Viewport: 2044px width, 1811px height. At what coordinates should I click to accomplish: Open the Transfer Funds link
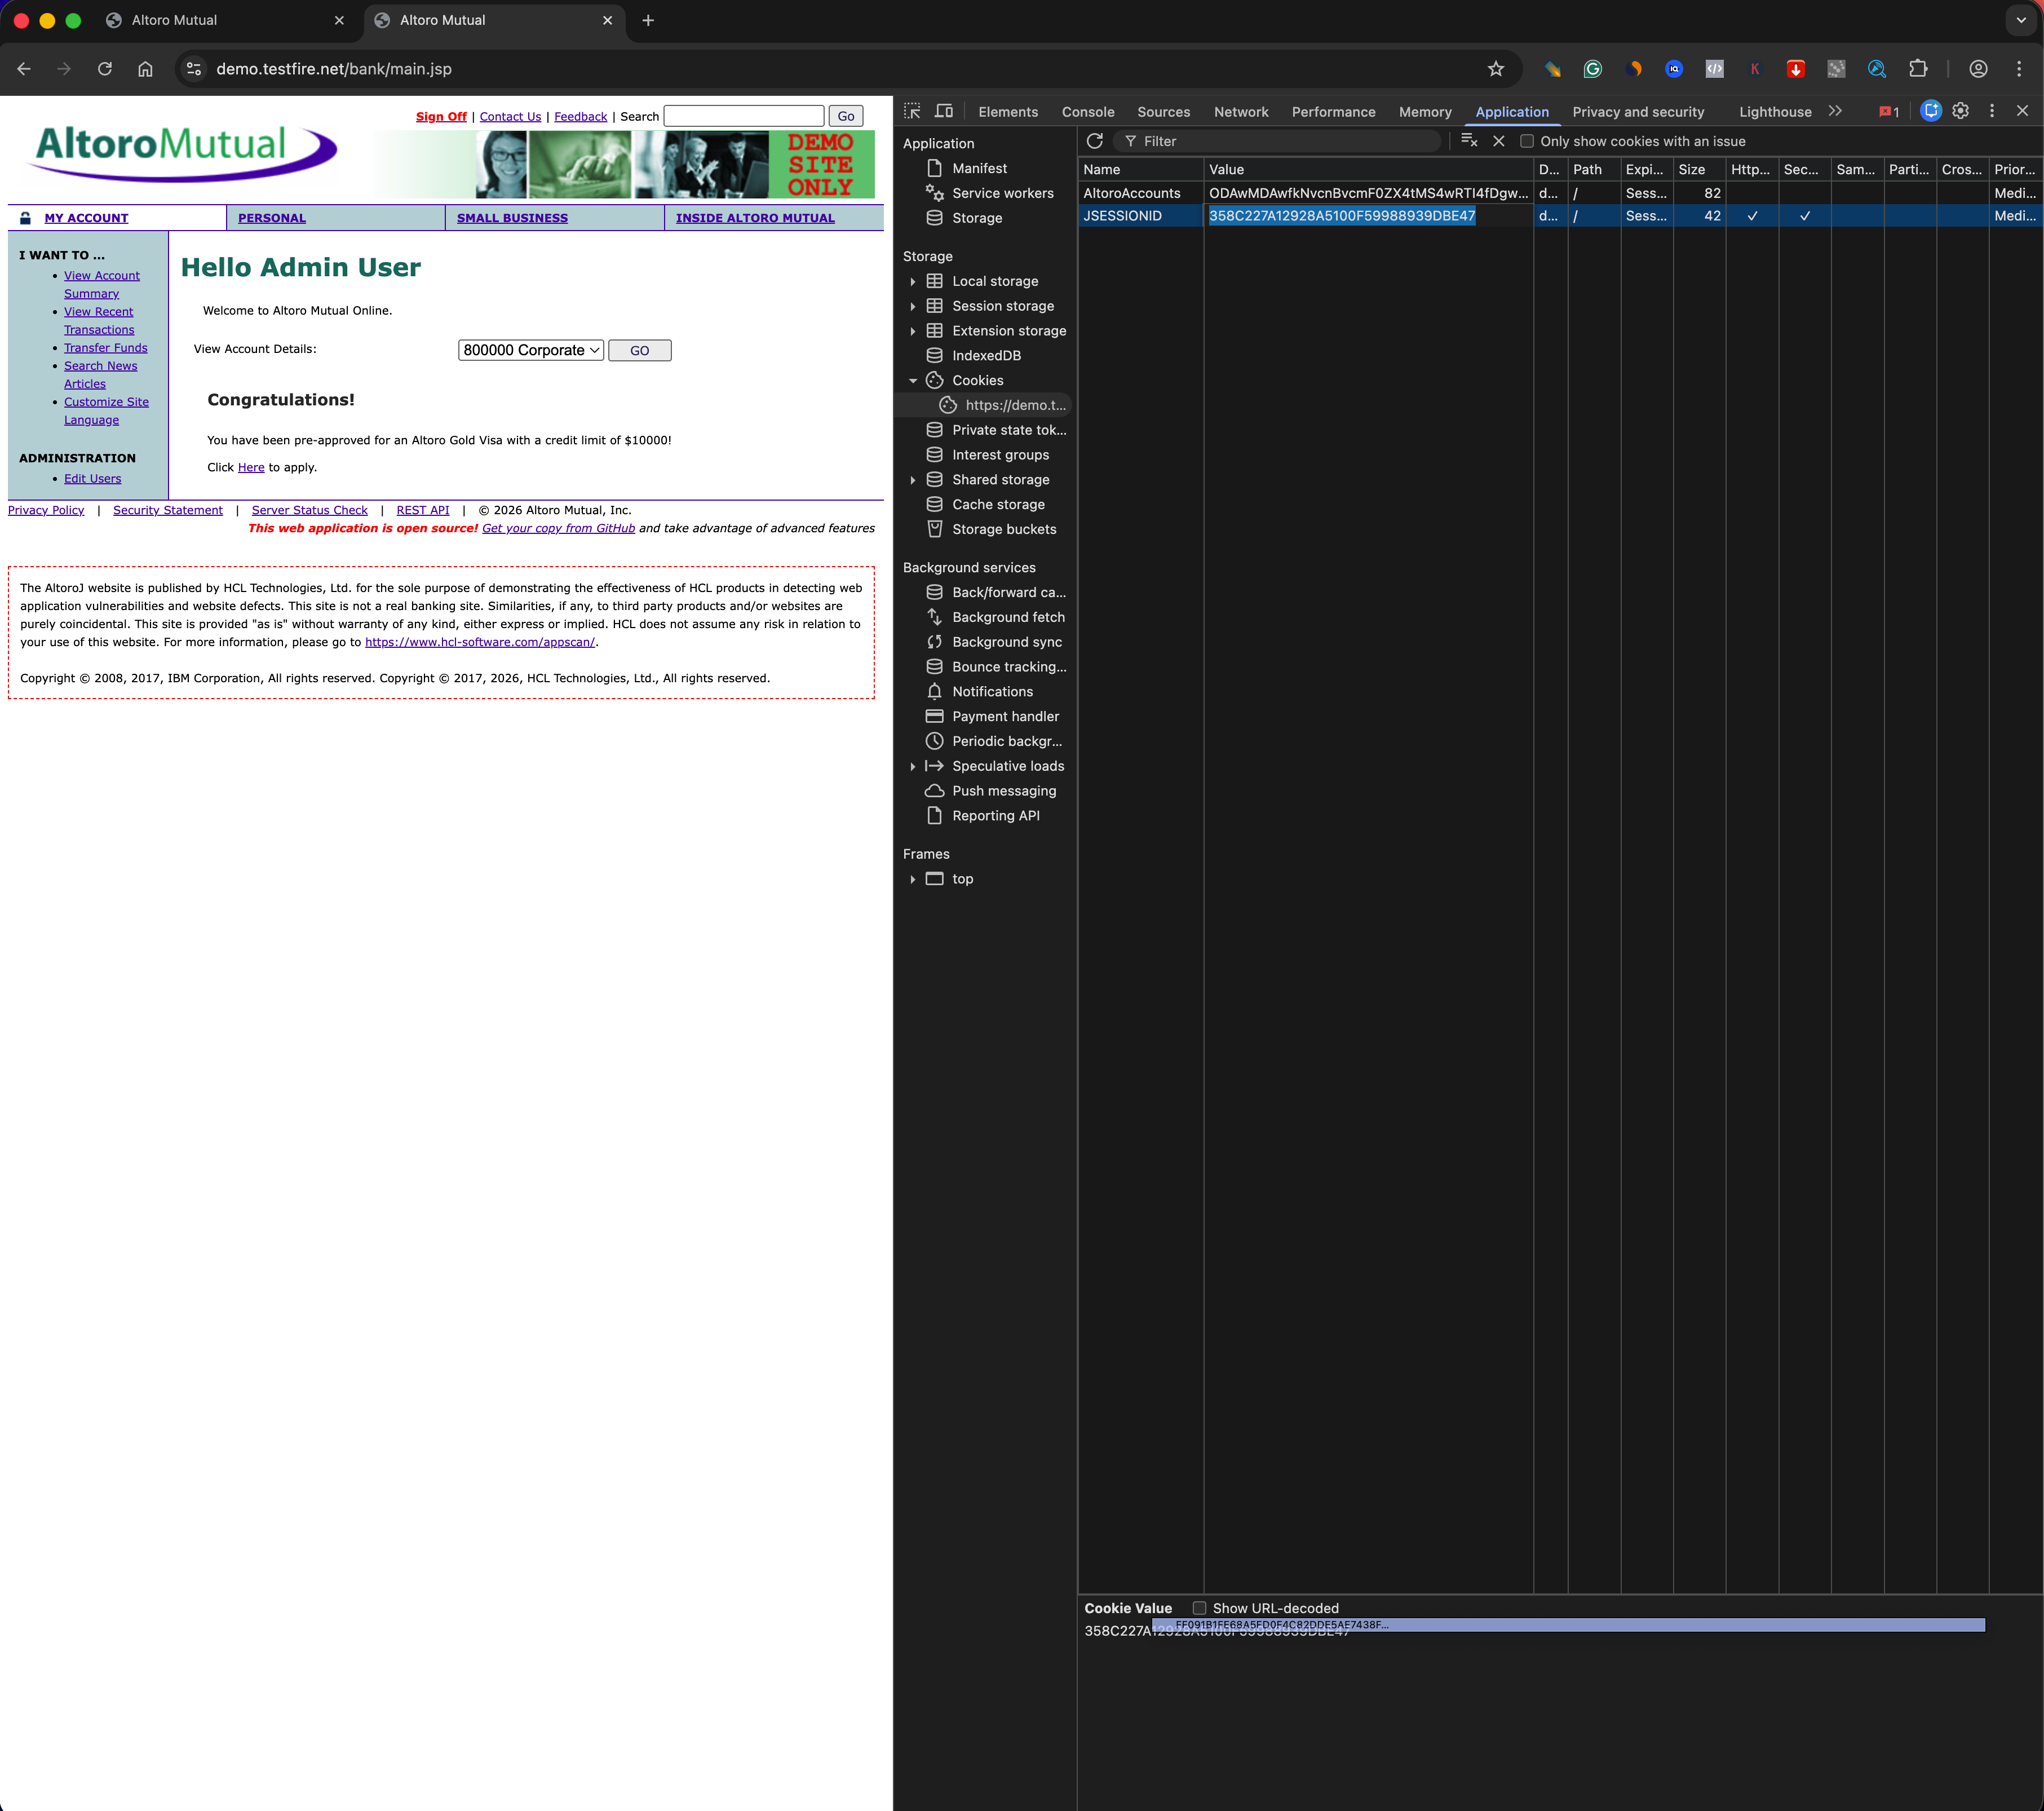105,348
